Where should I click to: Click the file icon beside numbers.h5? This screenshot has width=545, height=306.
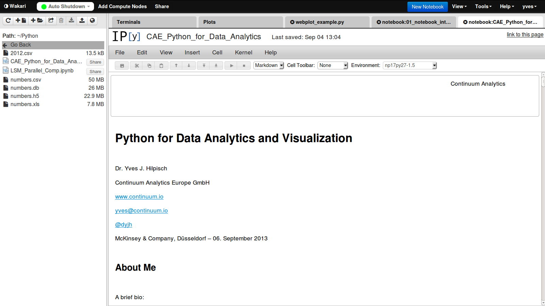coord(5,96)
